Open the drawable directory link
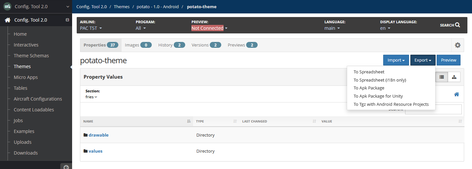This screenshot has height=169, width=472. [98, 135]
